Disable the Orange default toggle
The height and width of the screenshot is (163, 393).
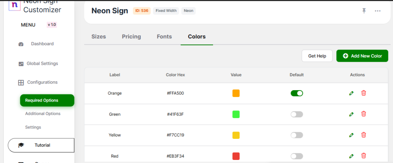pyautogui.click(x=297, y=93)
